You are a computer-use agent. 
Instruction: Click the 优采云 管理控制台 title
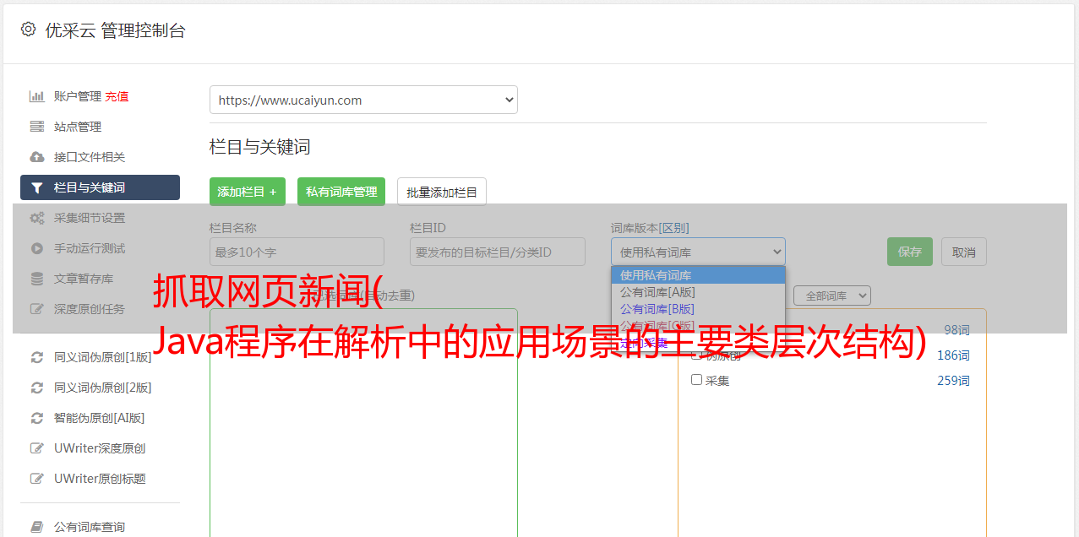click(115, 30)
